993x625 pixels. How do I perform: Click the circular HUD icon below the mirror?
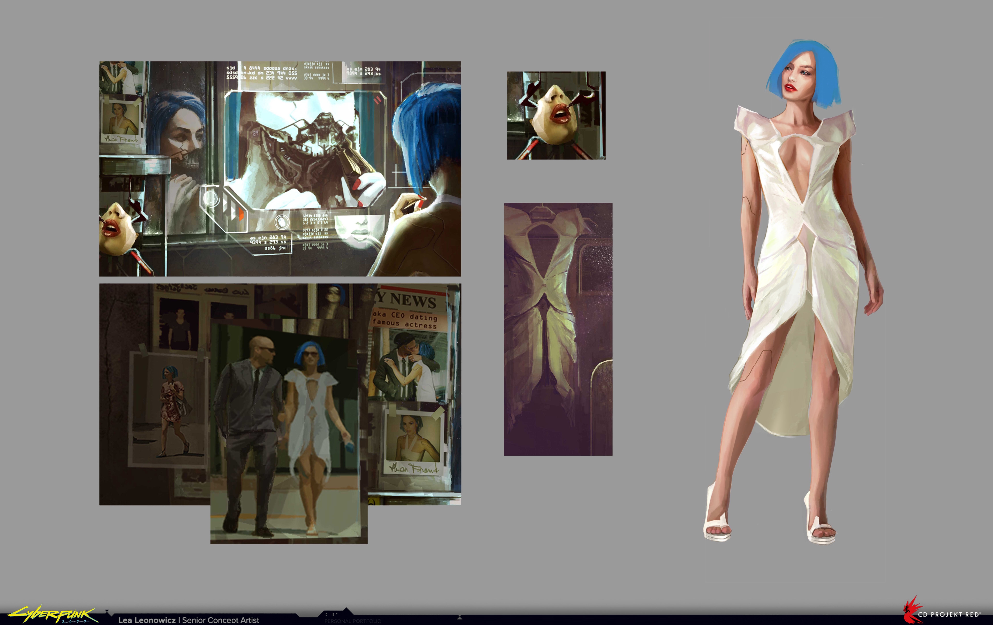tap(282, 222)
